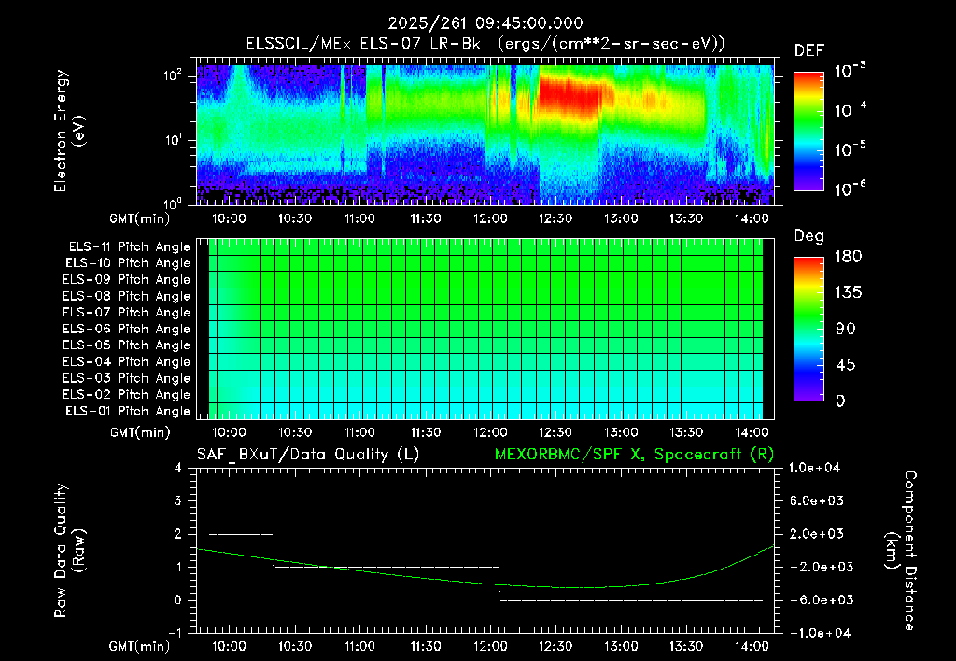The width and height of the screenshot is (956, 661).
Task: Click the Deg pitch-angle color bar
Action: click(808, 329)
